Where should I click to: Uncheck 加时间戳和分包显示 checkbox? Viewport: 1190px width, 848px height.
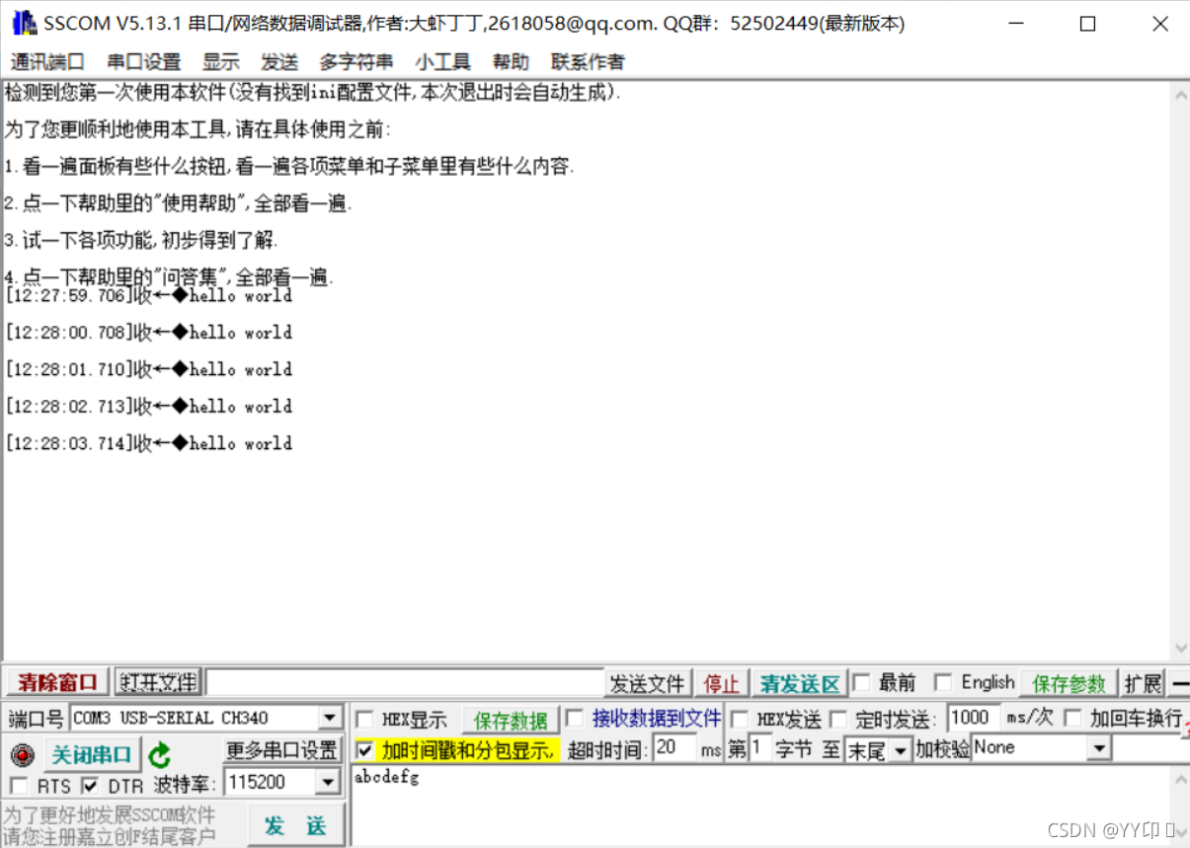click(364, 750)
